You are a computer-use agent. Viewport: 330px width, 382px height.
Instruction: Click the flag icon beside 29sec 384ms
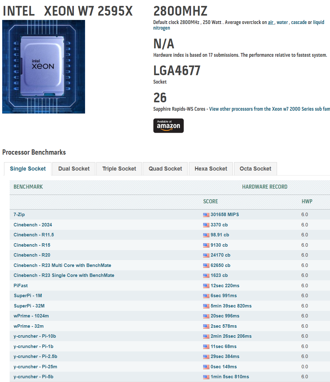[206, 357]
